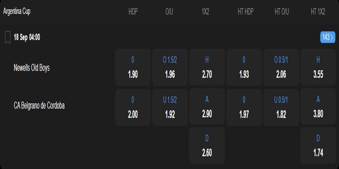Bet away win at 2.90

click(x=207, y=106)
